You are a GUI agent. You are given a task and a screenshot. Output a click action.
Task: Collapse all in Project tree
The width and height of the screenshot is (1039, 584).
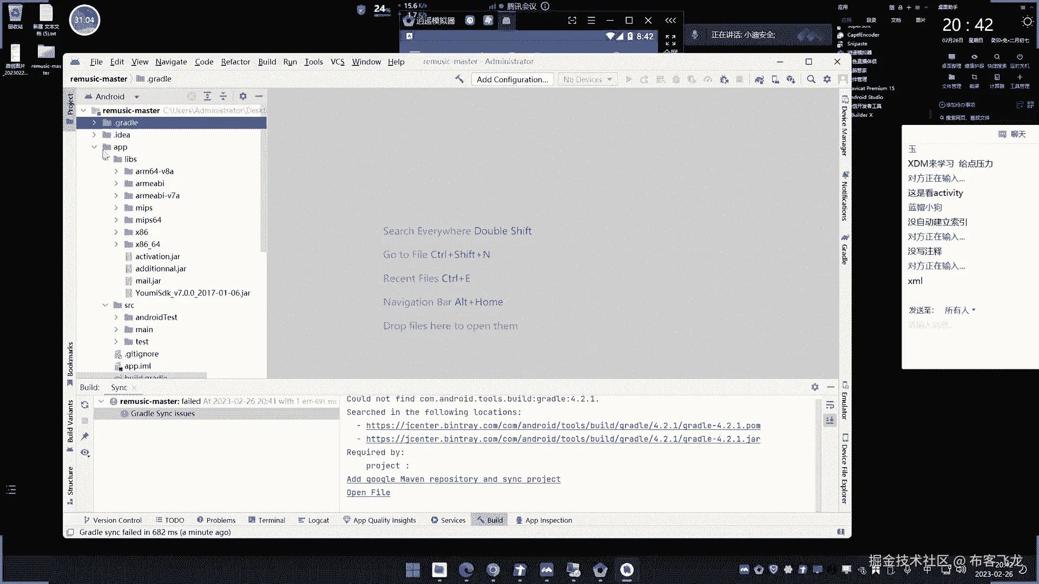223,96
